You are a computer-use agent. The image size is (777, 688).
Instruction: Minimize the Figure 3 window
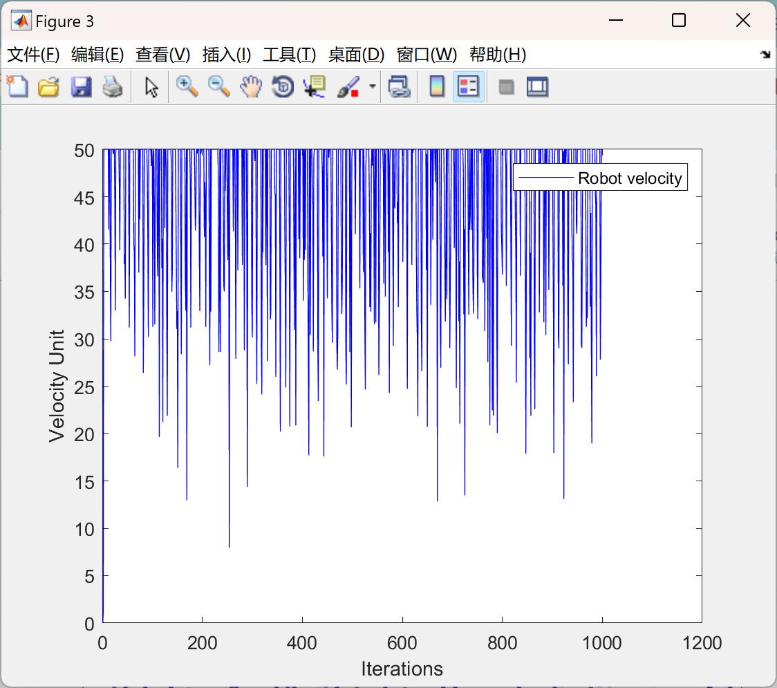615,20
